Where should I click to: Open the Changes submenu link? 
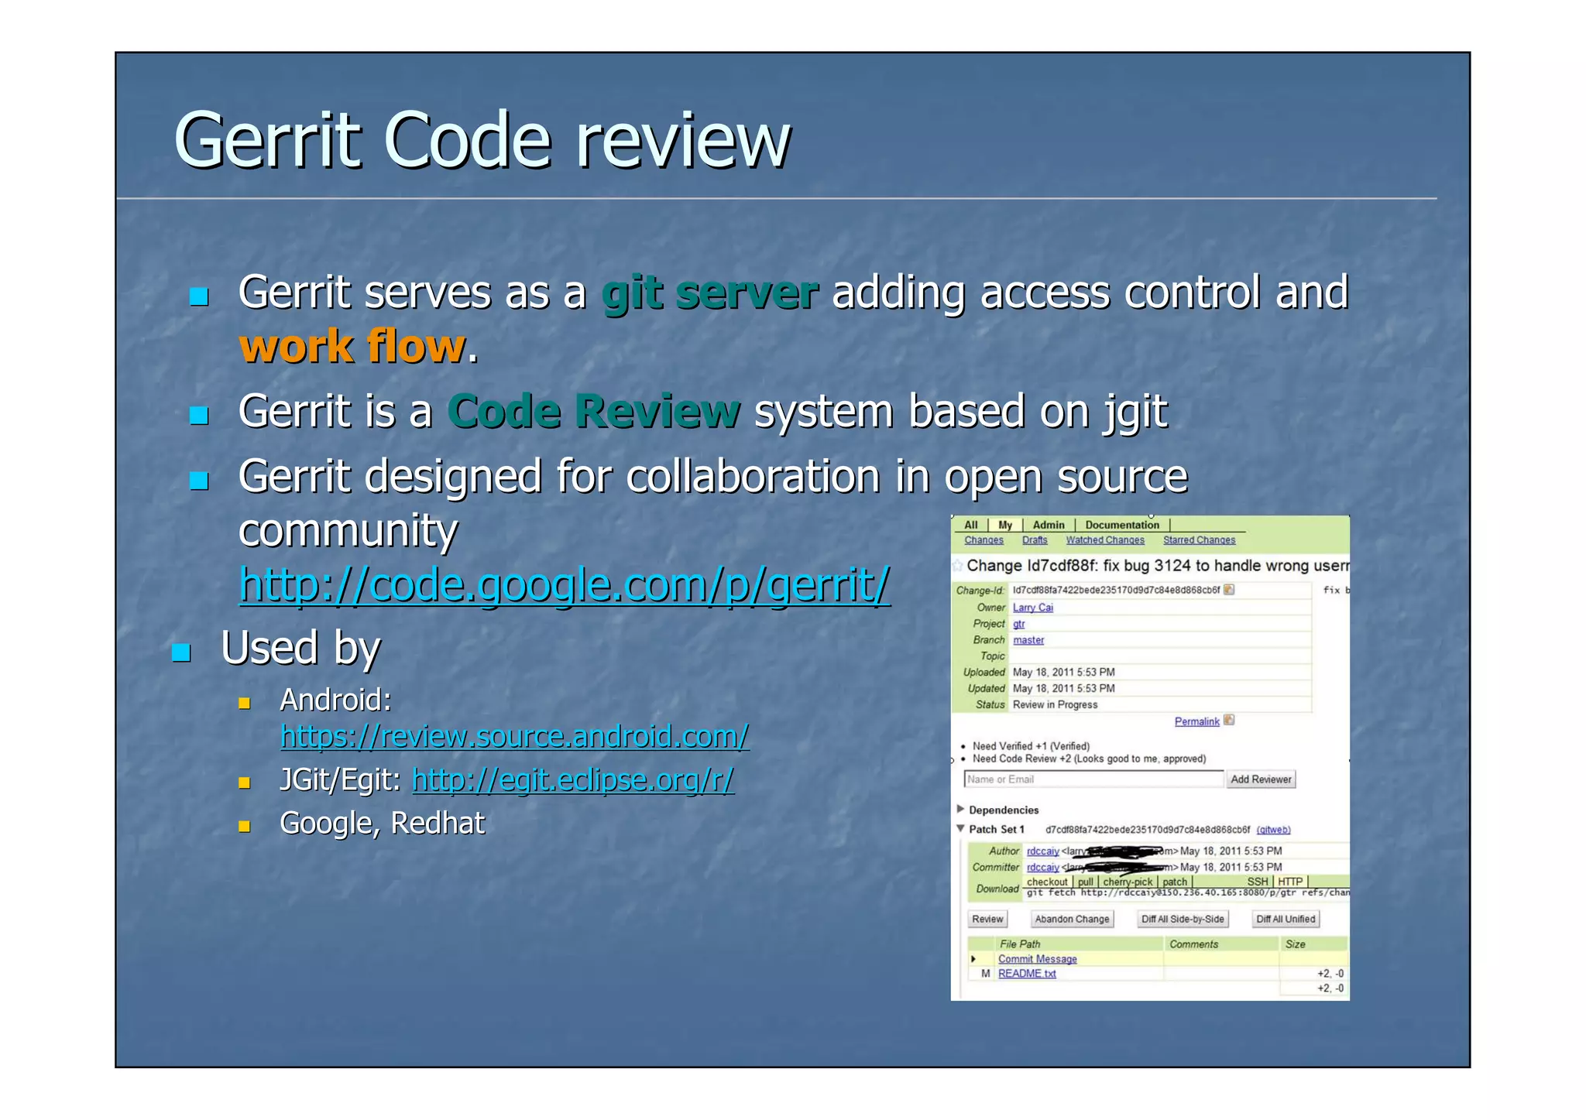[x=984, y=540]
